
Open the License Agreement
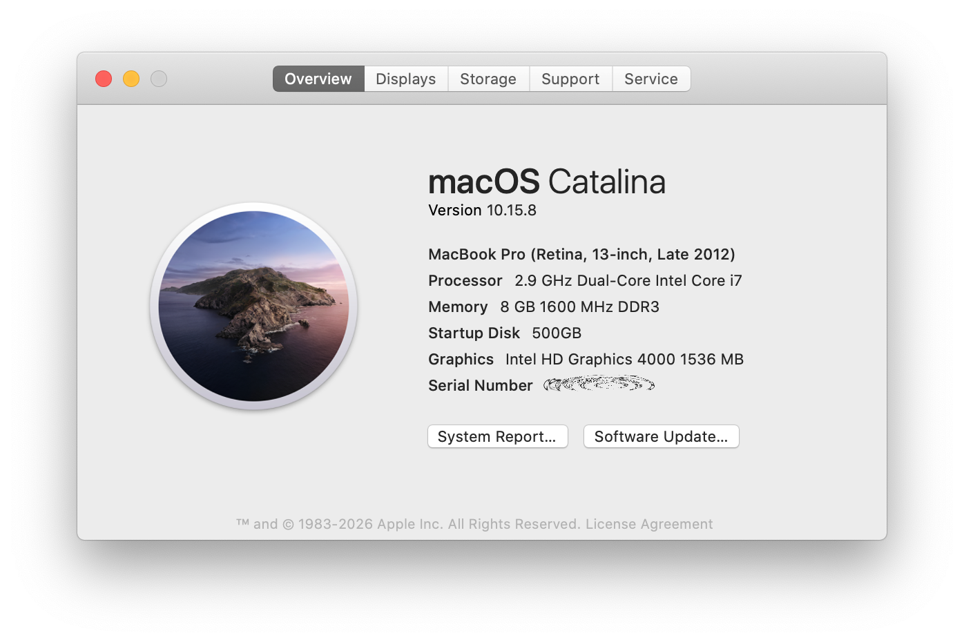pos(649,524)
